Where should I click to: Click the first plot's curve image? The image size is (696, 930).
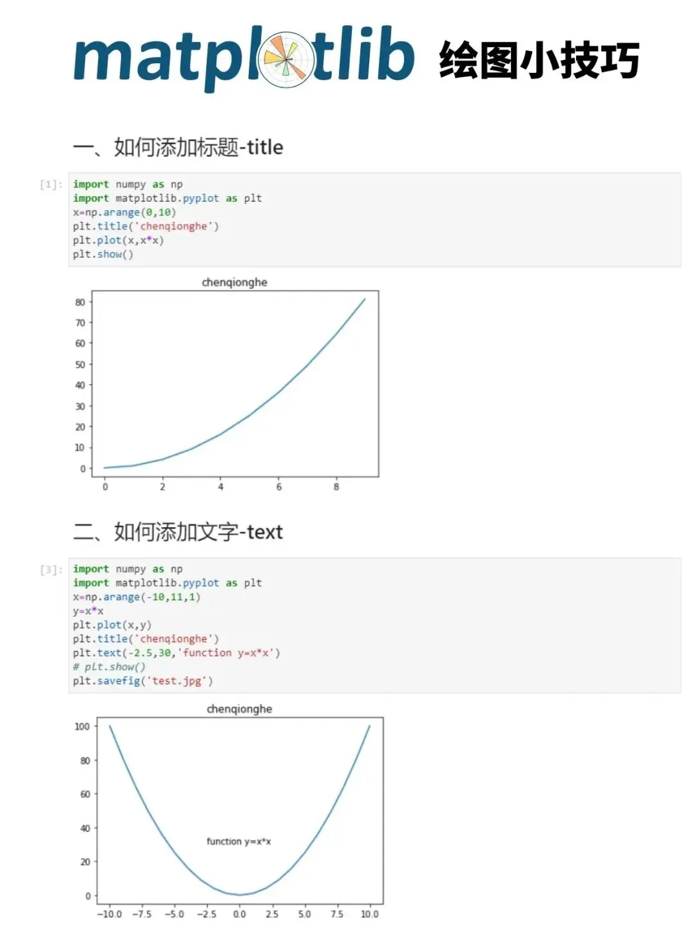235,384
